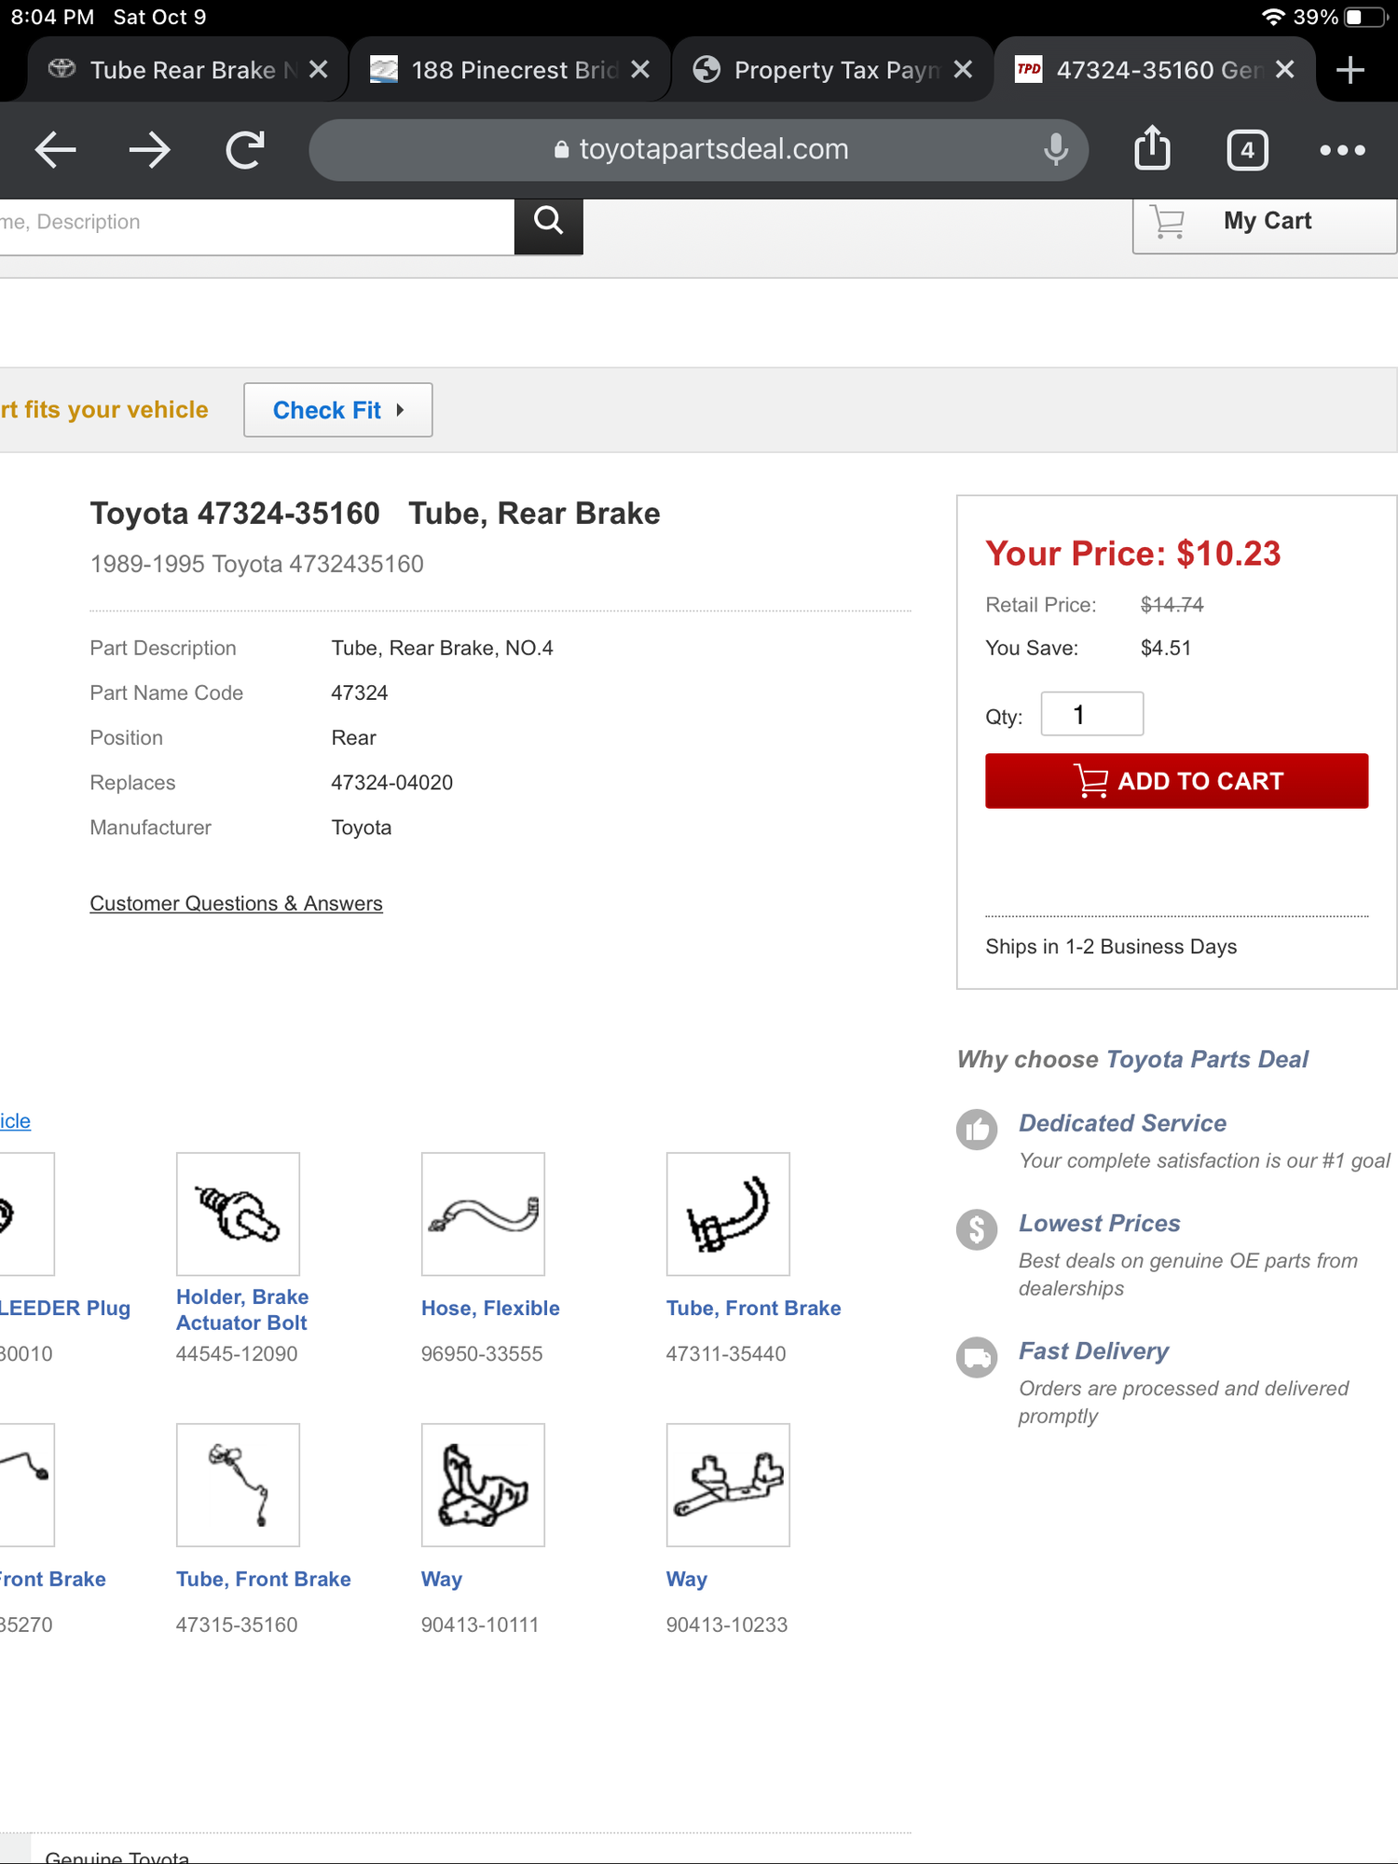Reload the current page
Image resolution: width=1398 pixels, height=1864 pixels.
(245, 150)
